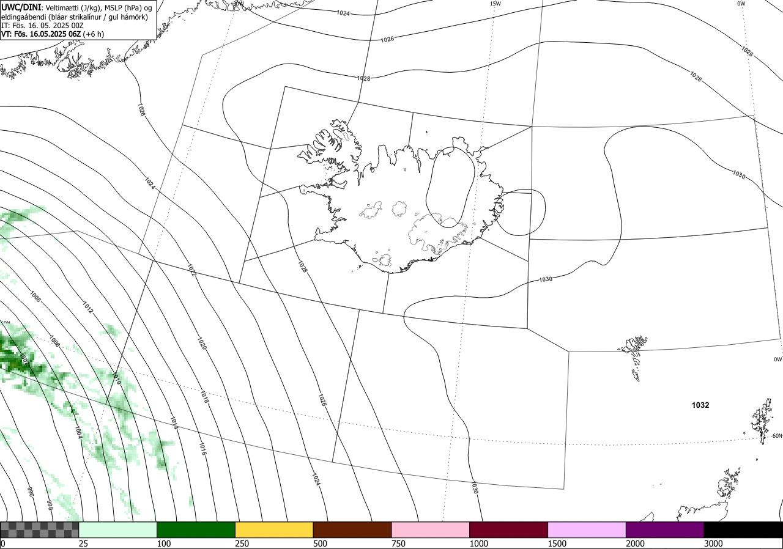Click the legend value "250"
Screen dimensions: 783x549
242,543
